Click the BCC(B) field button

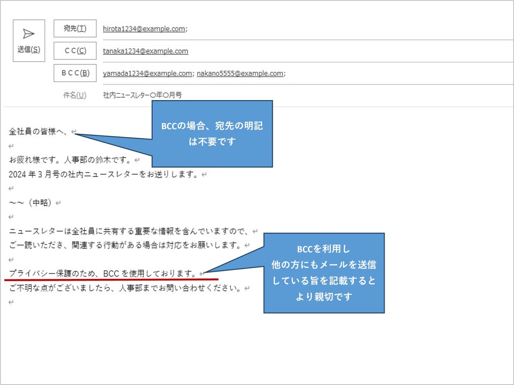[x=75, y=73]
